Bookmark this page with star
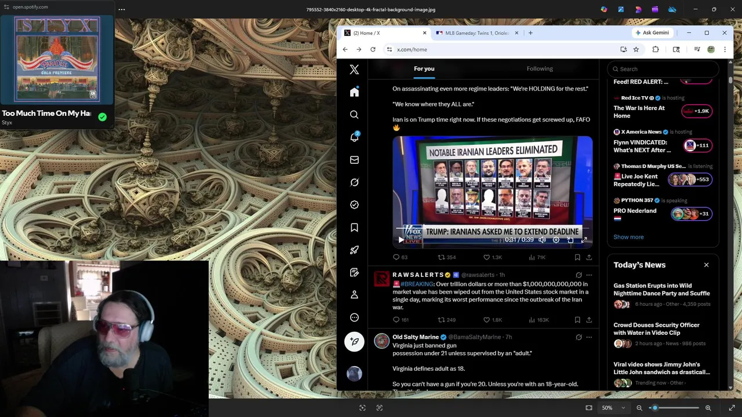The height and width of the screenshot is (417, 742). point(636,49)
